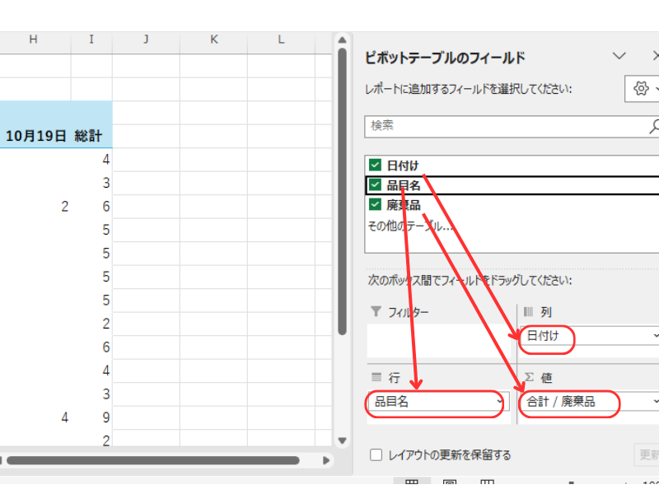The height and width of the screenshot is (494, 659).
Task: Switch to Page Break Preview in status bar
Action: pyautogui.click(x=487, y=486)
